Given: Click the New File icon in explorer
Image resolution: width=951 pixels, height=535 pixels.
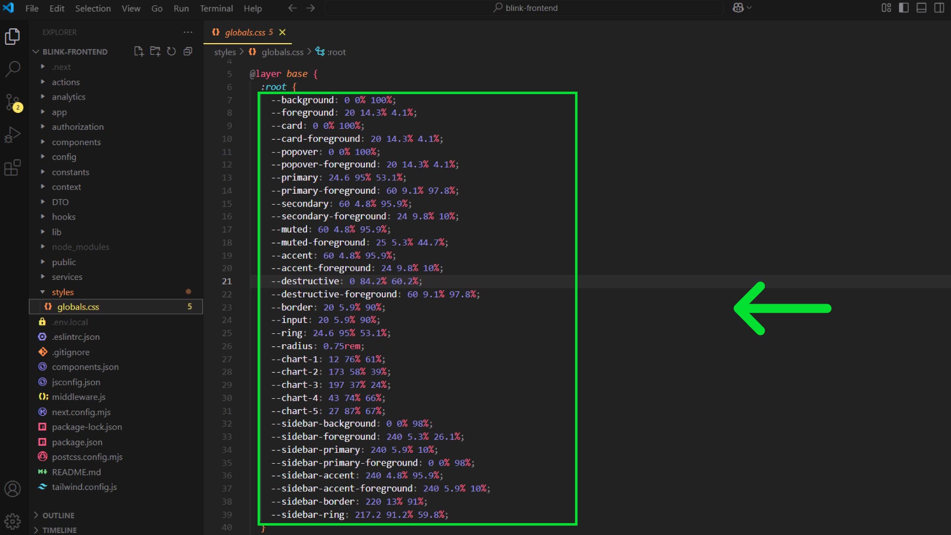Looking at the screenshot, I should click(139, 52).
